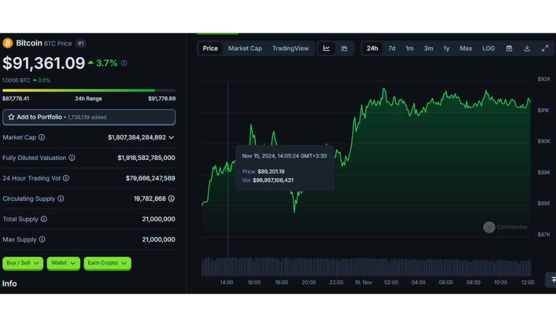Screen dimensions: 556x312
Task: Show Market Cap info tooltip icon
Action: (x=42, y=138)
